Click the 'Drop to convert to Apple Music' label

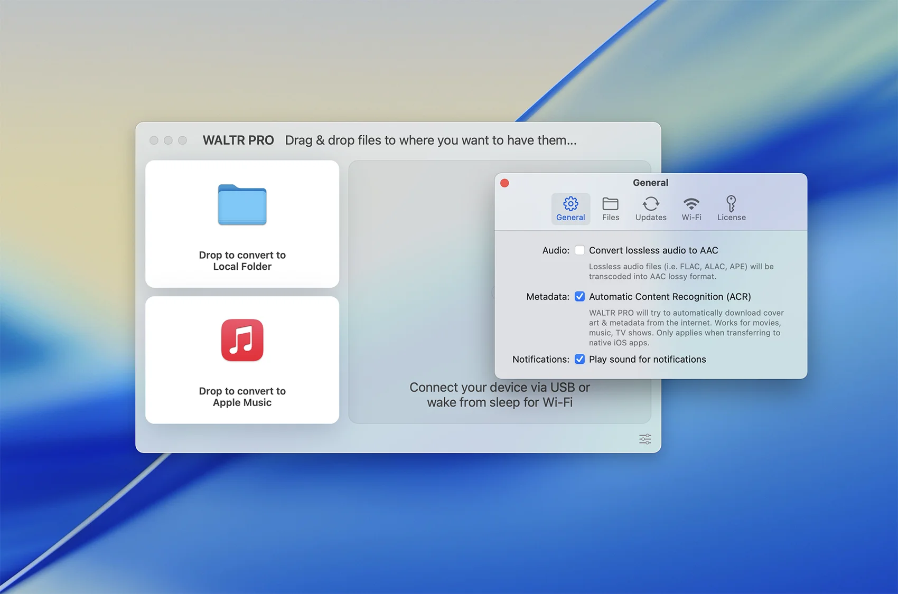(x=242, y=397)
